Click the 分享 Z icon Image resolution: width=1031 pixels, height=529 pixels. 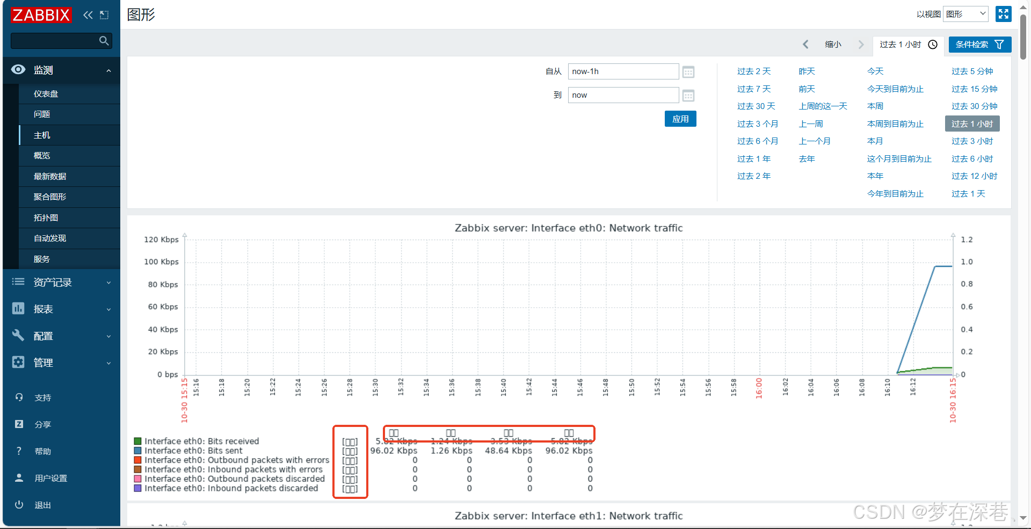coord(19,424)
